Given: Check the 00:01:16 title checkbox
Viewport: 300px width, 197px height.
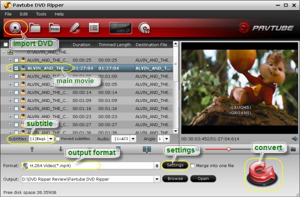Looking at the screenshot, I should coord(16,108).
